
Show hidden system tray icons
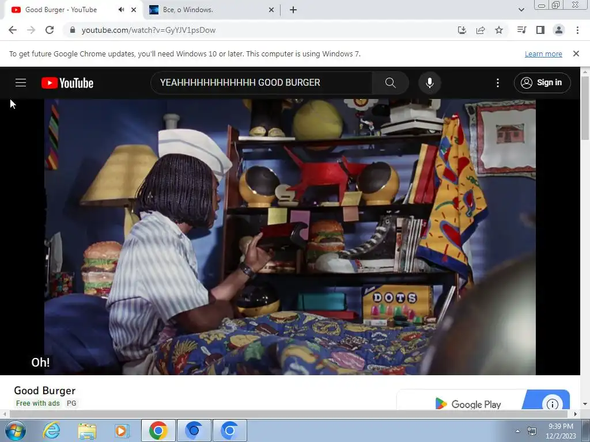517,431
